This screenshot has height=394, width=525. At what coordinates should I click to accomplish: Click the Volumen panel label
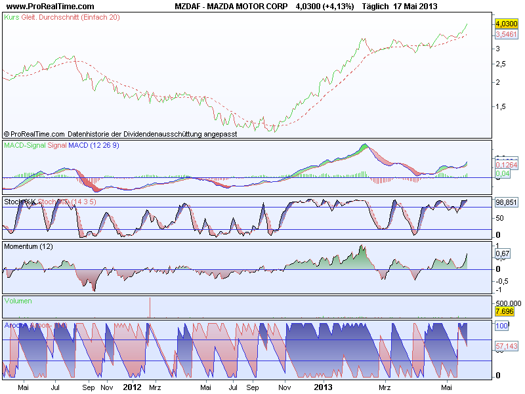(x=18, y=301)
